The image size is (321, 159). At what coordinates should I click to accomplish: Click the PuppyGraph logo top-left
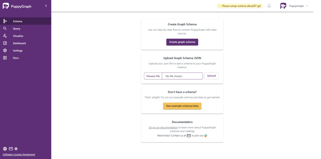[17, 5]
